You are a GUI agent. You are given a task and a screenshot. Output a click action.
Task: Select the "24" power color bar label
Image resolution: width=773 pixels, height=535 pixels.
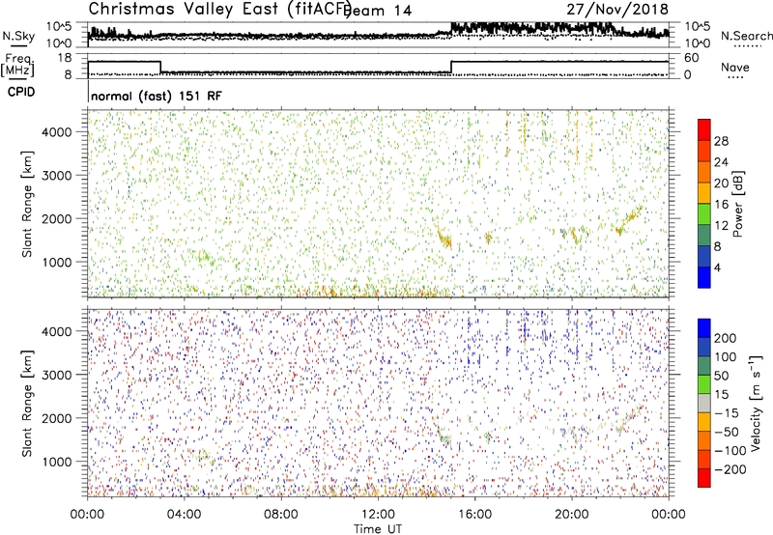coord(721,162)
